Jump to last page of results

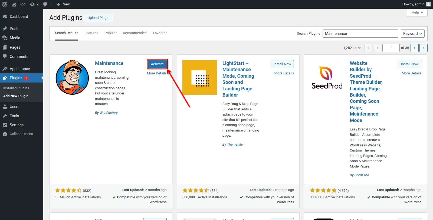[x=424, y=48]
